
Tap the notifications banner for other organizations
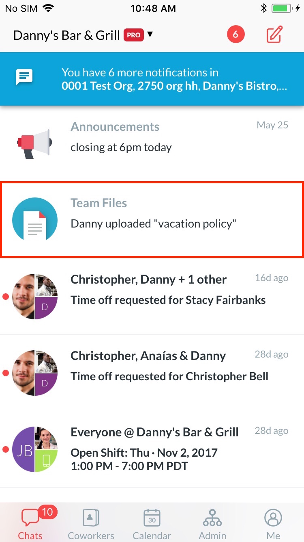click(152, 79)
